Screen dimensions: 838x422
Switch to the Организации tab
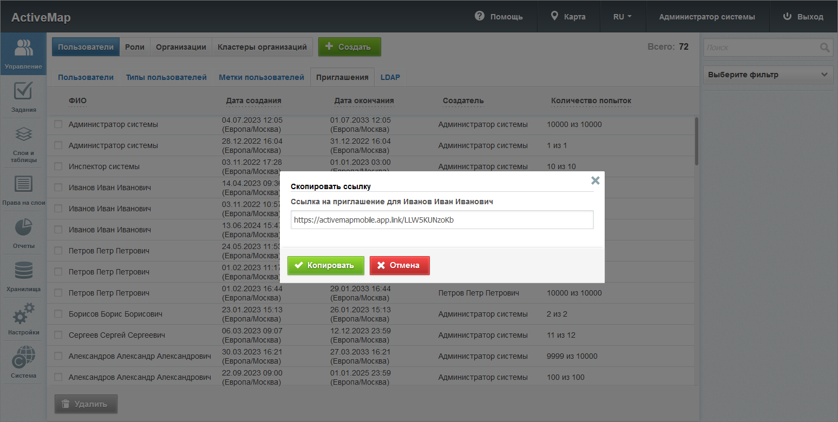[x=181, y=47]
